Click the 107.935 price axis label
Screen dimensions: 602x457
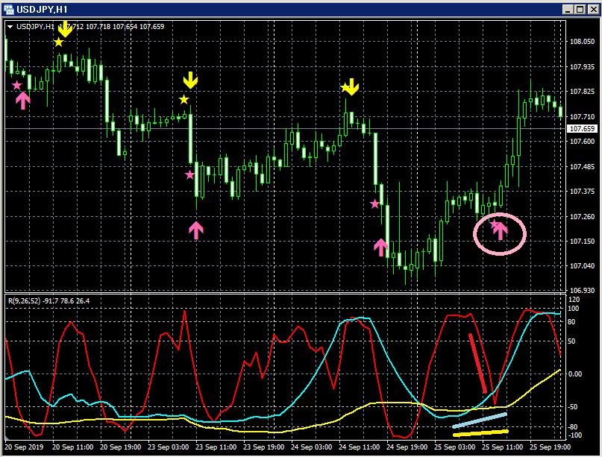(x=582, y=67)
